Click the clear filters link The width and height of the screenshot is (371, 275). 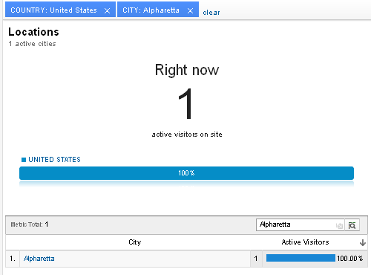click(211, 13)
